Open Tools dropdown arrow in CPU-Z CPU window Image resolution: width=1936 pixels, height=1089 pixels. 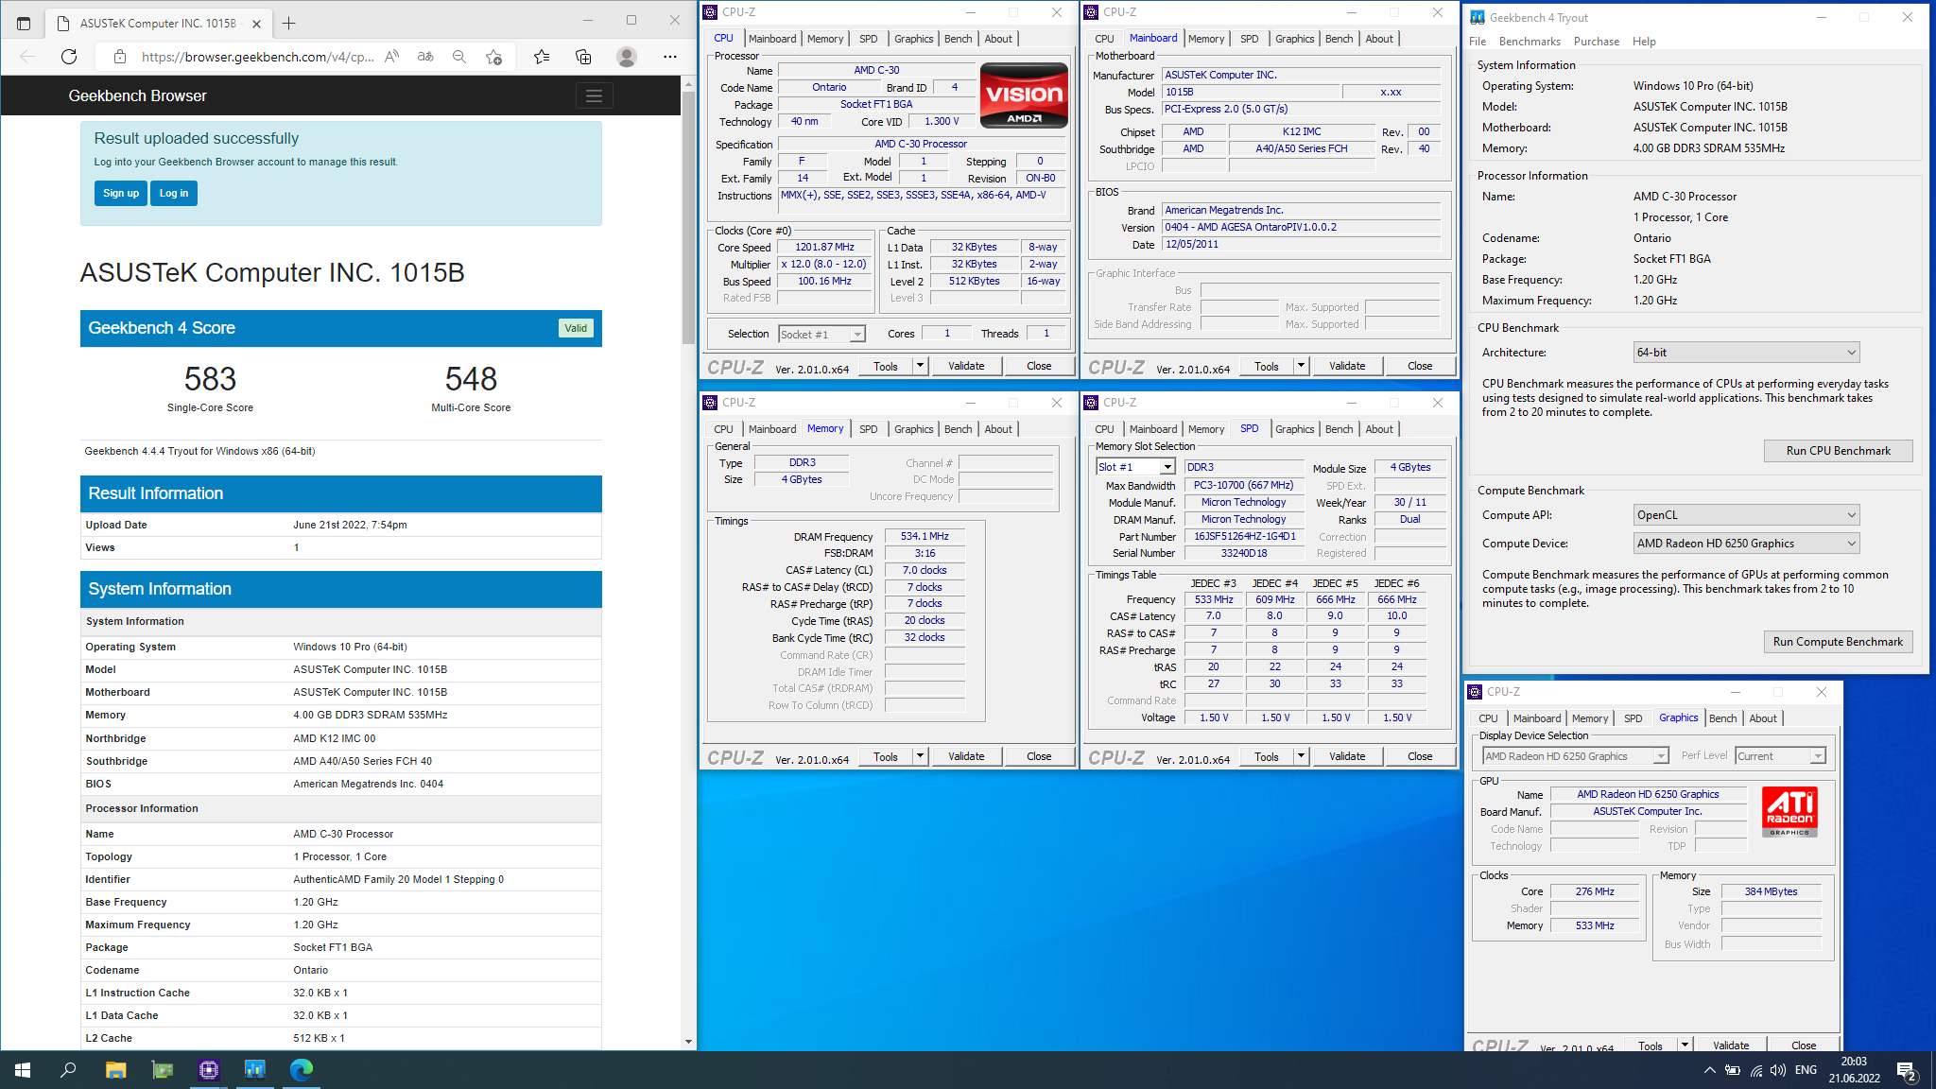[x=920, y=366]
